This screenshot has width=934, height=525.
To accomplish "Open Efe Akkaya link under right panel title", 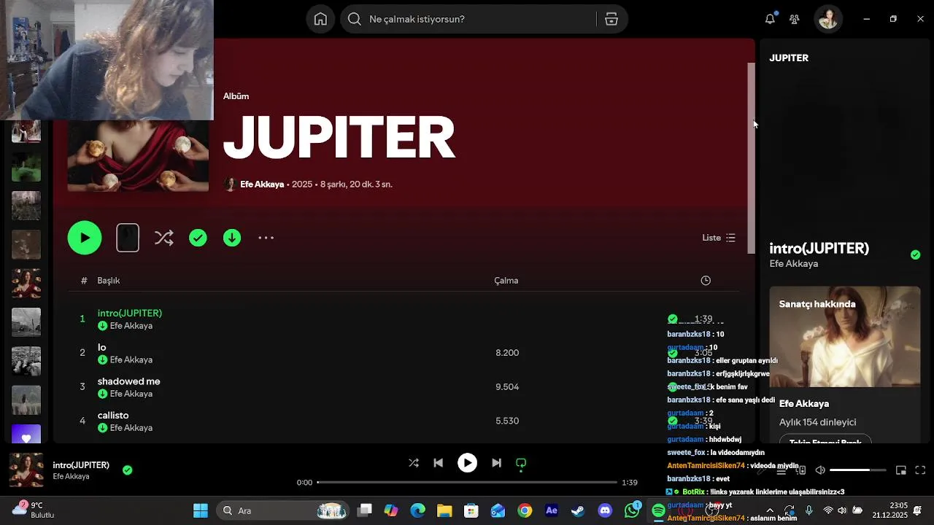I will point(794,264).
